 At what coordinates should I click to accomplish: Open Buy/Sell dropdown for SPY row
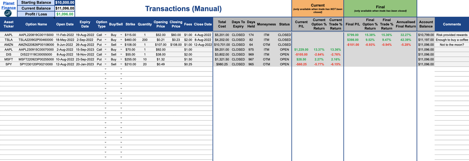coord(121,64)
